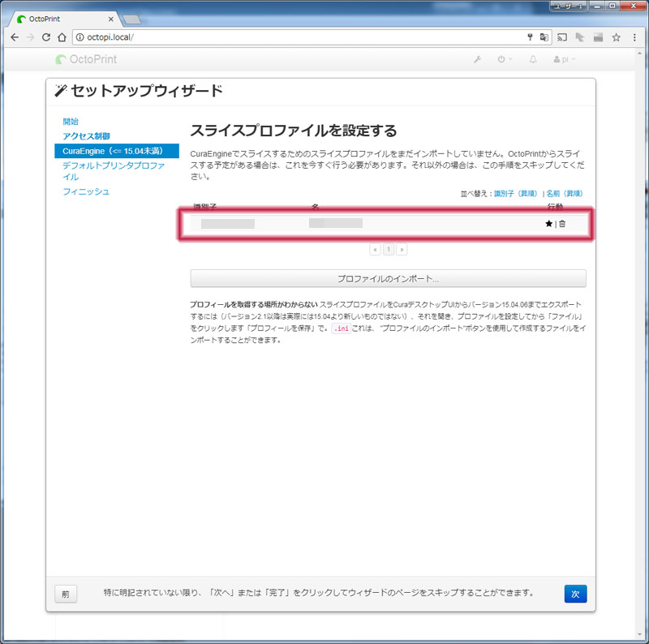
Task: Click the scrollbar down arrow
Action: pos(640,635)
